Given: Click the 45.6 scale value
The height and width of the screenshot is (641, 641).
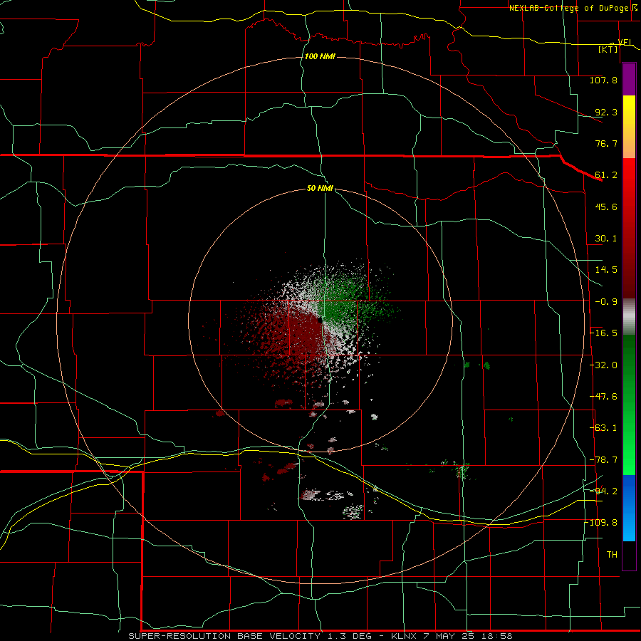Looking at the screenshot, I should click(606, 207).
